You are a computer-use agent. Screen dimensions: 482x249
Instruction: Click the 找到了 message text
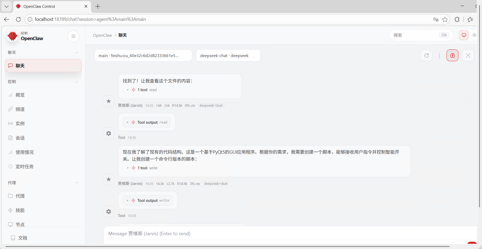click(157, 81)
